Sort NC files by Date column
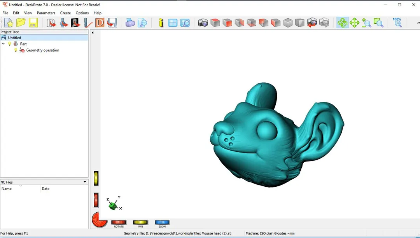420x238 pixels. (x=64, y=189)
